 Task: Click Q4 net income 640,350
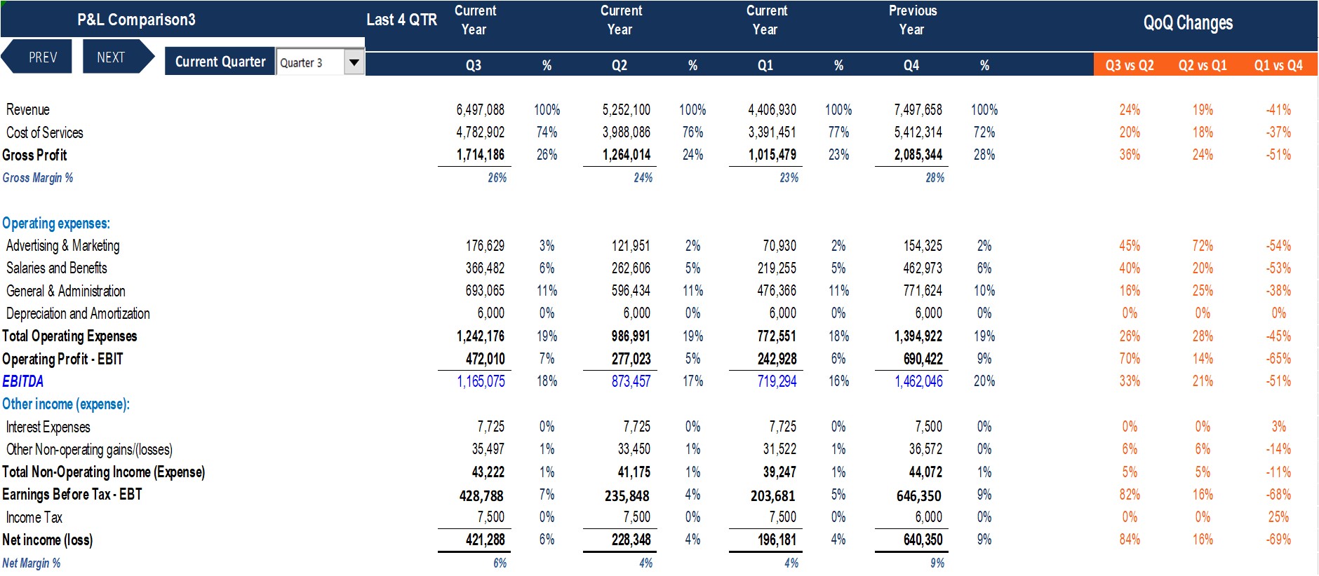[923, 540]
